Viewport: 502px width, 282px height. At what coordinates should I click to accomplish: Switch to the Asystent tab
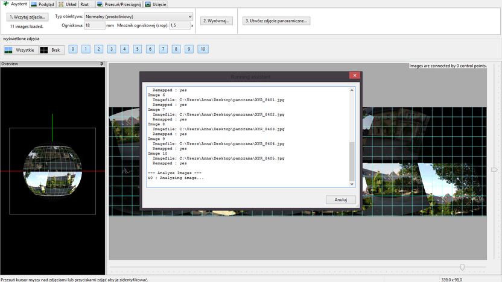pos(15,4)
